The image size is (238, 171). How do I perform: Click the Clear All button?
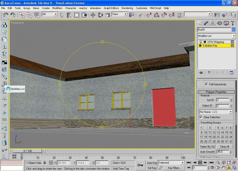coord(224,146)
